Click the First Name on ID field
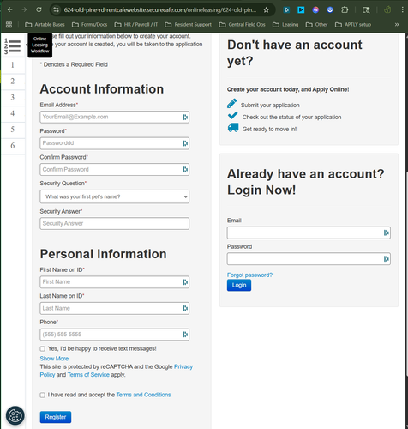 coord(114,282)
